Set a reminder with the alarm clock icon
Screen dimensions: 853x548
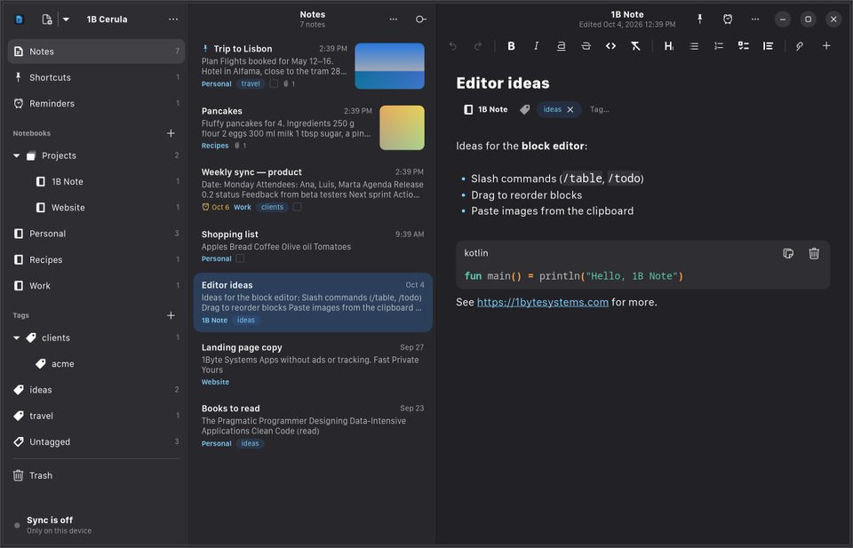click(728, 19)
